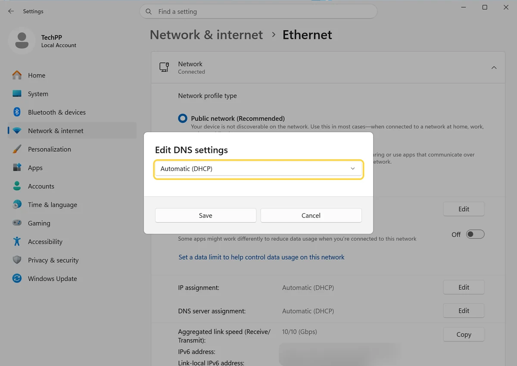Click the Network profile type label
The image size is (517, 366).
pyautogui.click(x=208, y=96)
